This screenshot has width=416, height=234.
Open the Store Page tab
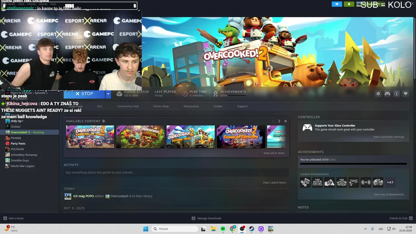point(75,106)
